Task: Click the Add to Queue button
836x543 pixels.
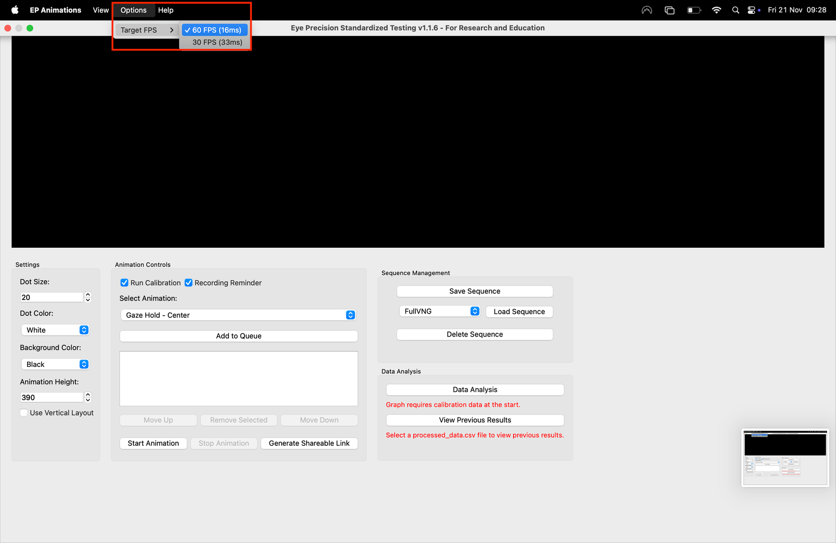Action: (x=239, y=336)
